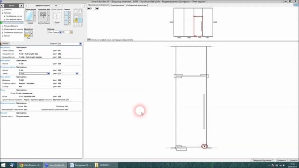Switch to Трехмерное изображение tab
This screenshot has width=299, height=168.
click(x=98, y=5)
